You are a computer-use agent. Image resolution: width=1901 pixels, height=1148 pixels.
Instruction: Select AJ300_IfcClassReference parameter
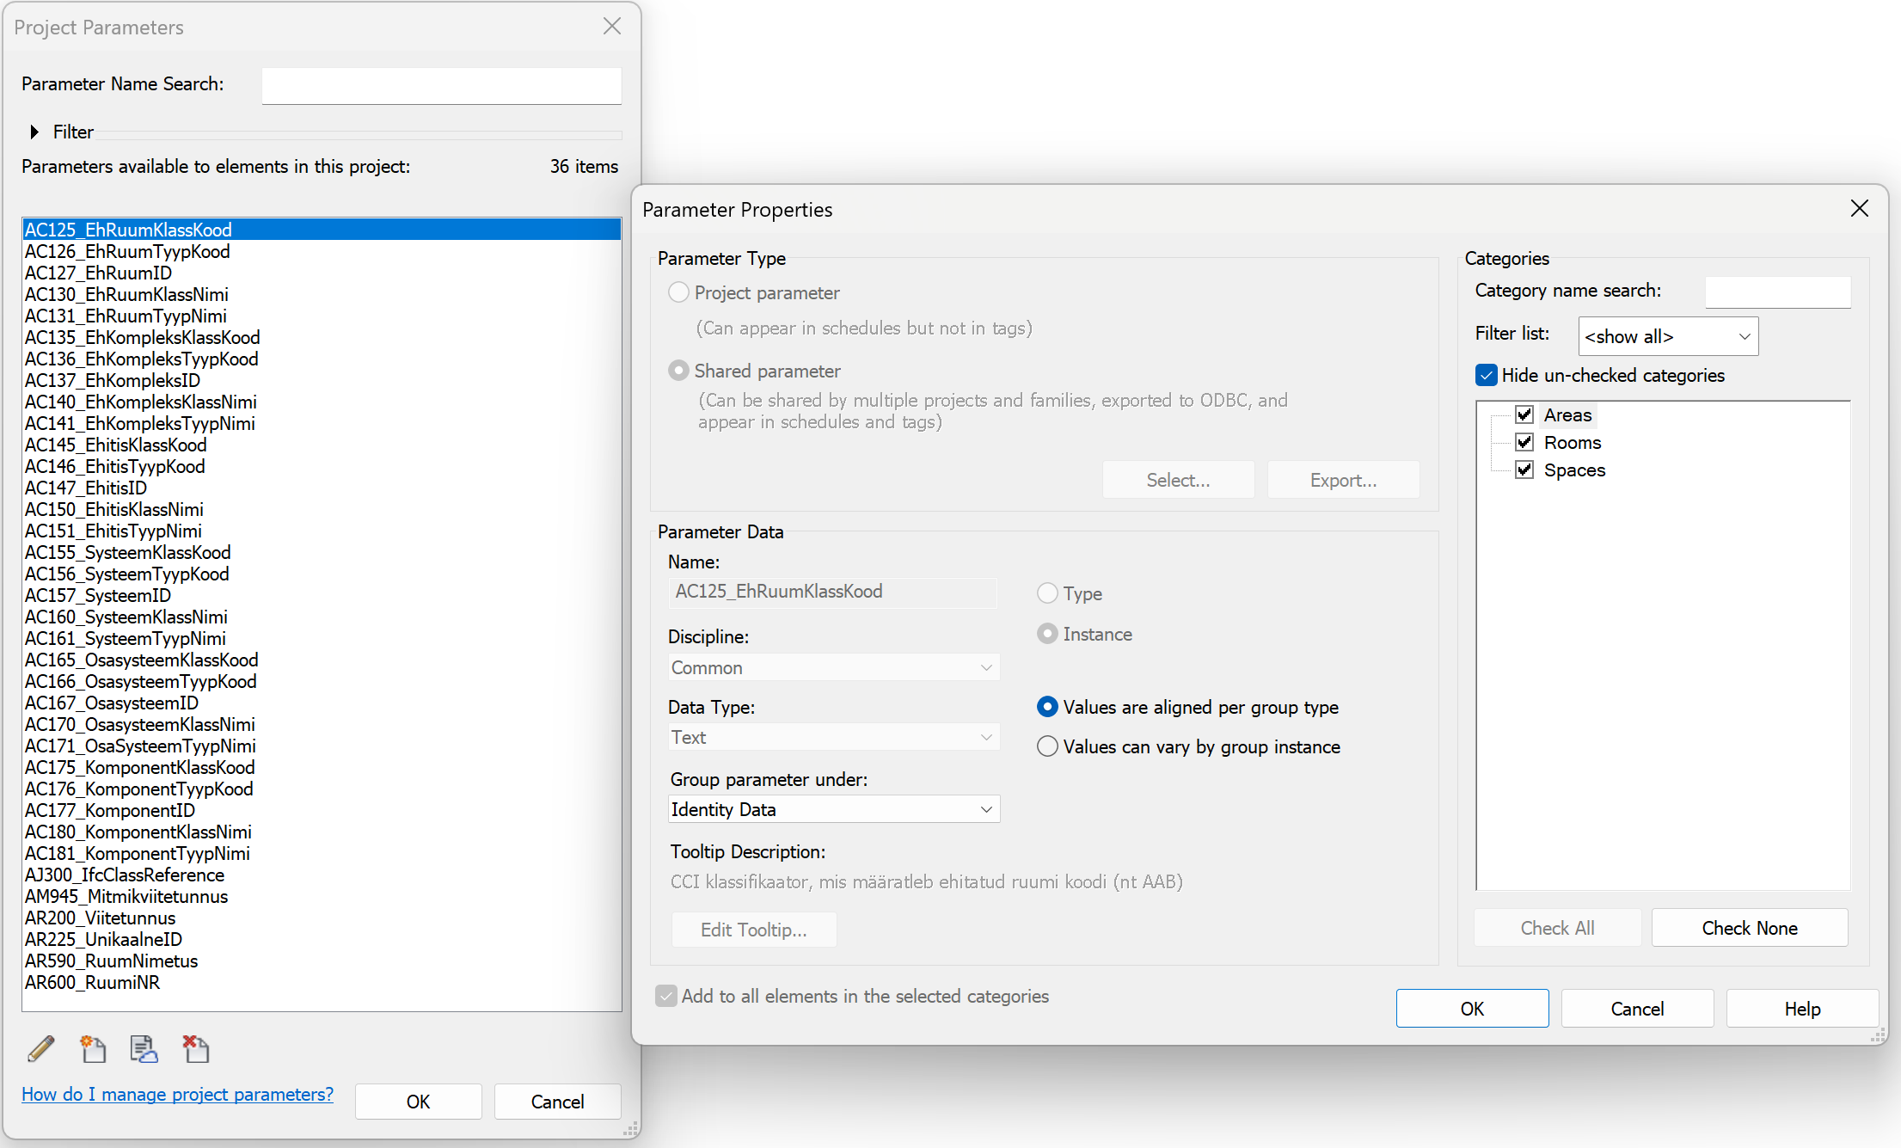point(322,875)
